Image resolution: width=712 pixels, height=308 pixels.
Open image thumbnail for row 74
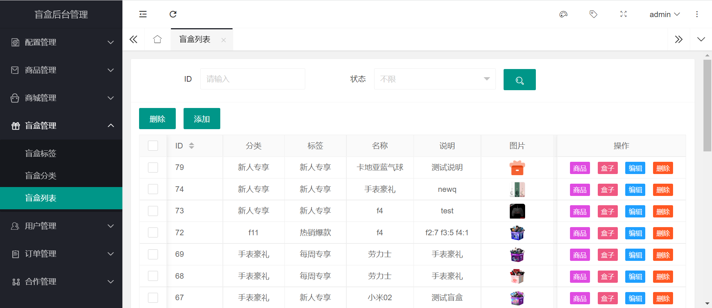pyautogui.click(x=517, y=189)
